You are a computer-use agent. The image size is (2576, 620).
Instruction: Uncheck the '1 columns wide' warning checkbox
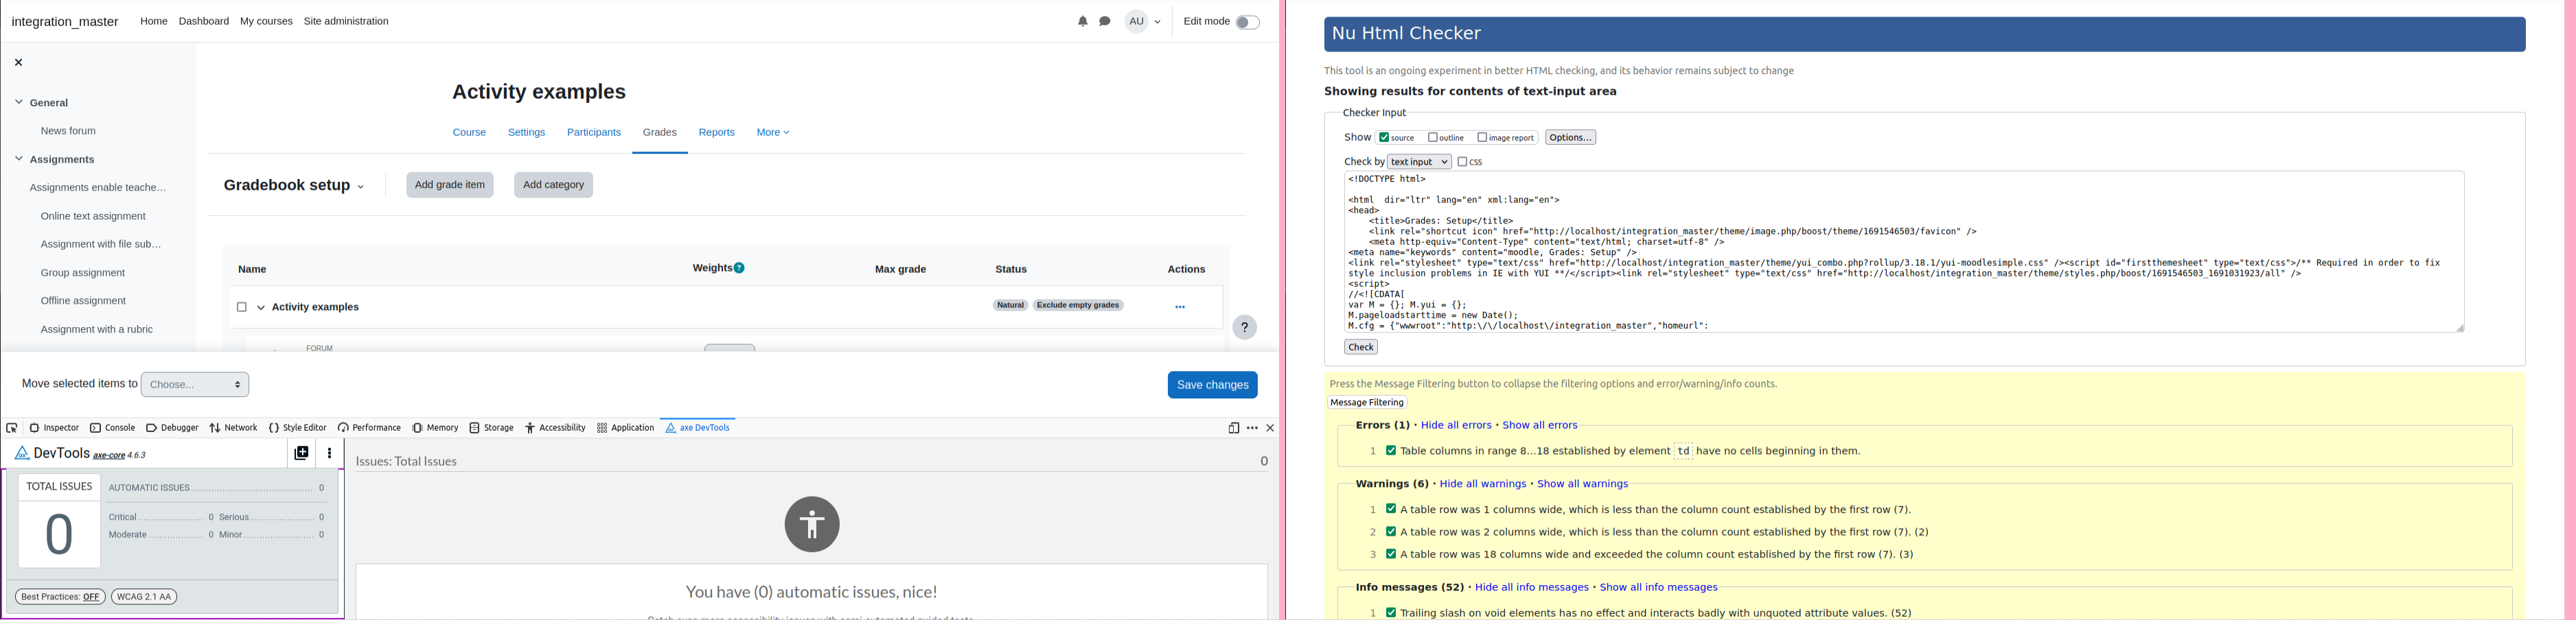tap(1390, 509)
